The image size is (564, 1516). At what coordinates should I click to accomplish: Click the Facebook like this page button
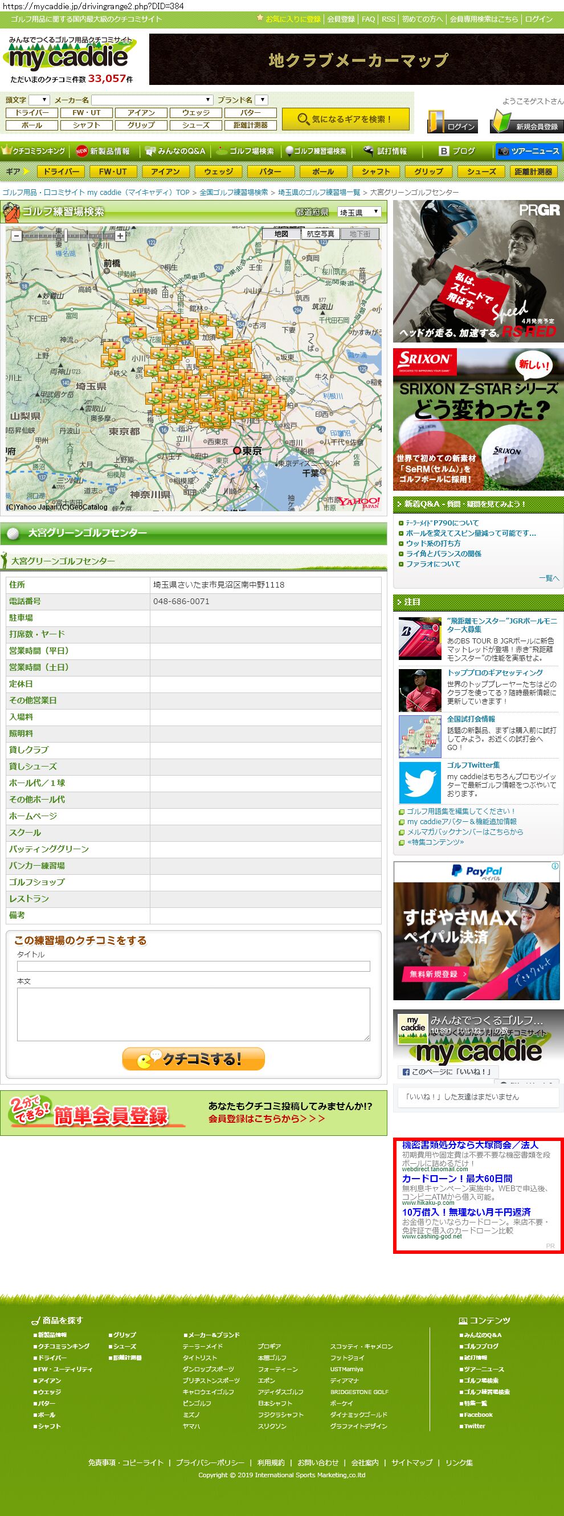[448, 1071]
